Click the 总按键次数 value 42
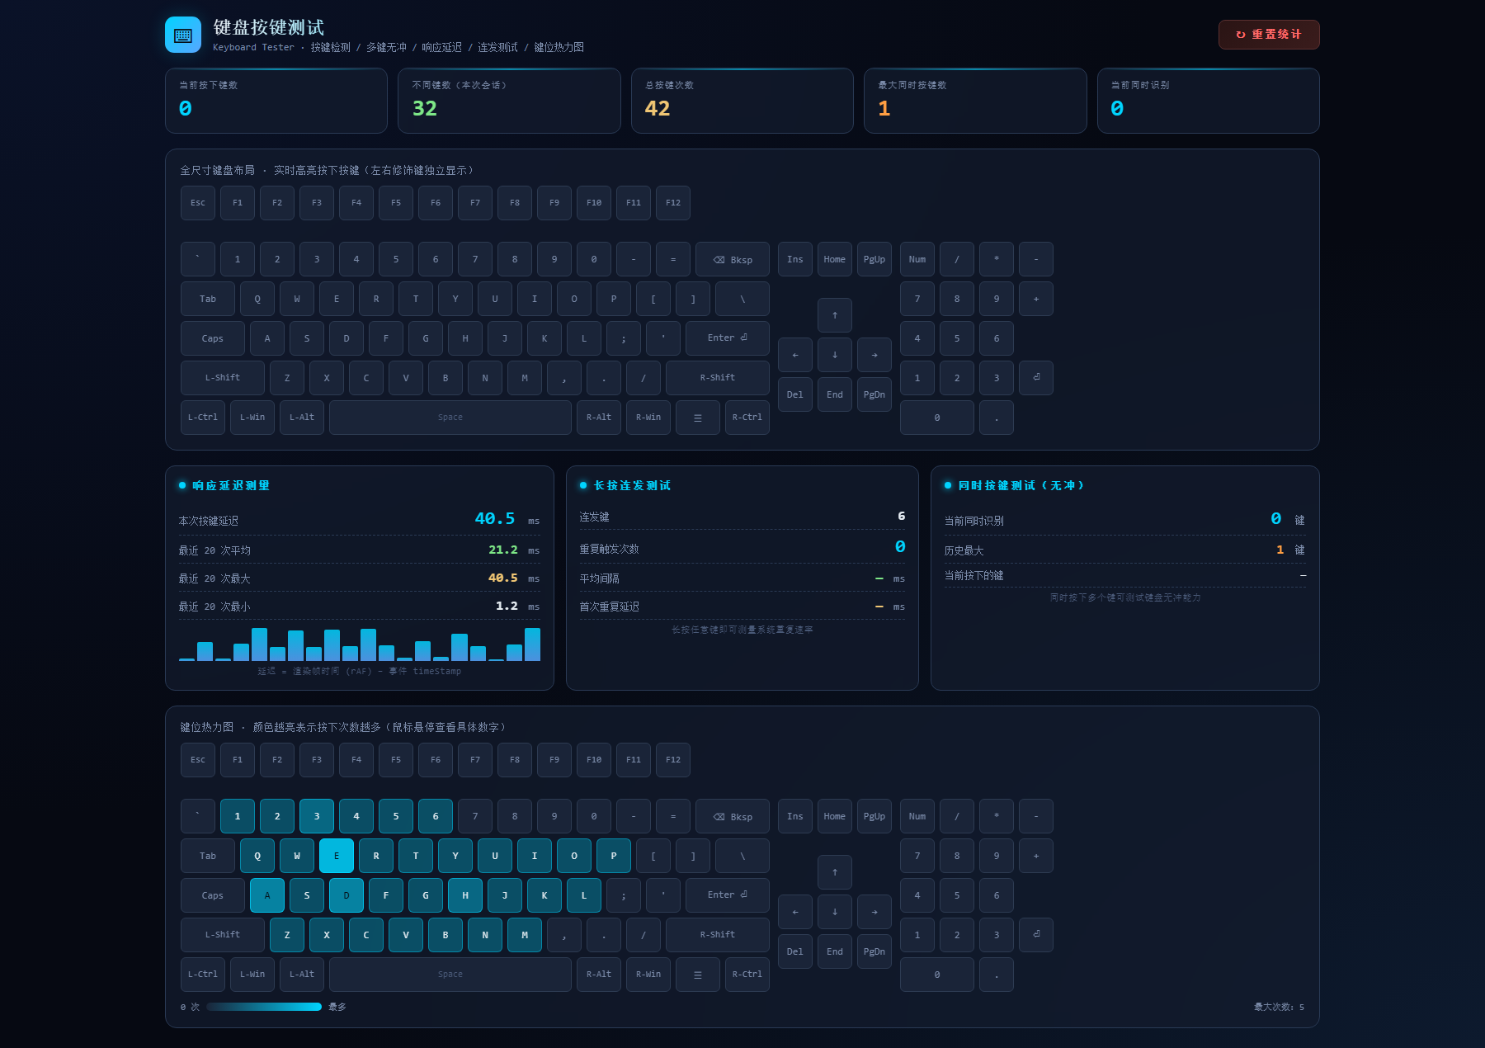Viewport: 1485px width, 1048px height. coord(658,108)
